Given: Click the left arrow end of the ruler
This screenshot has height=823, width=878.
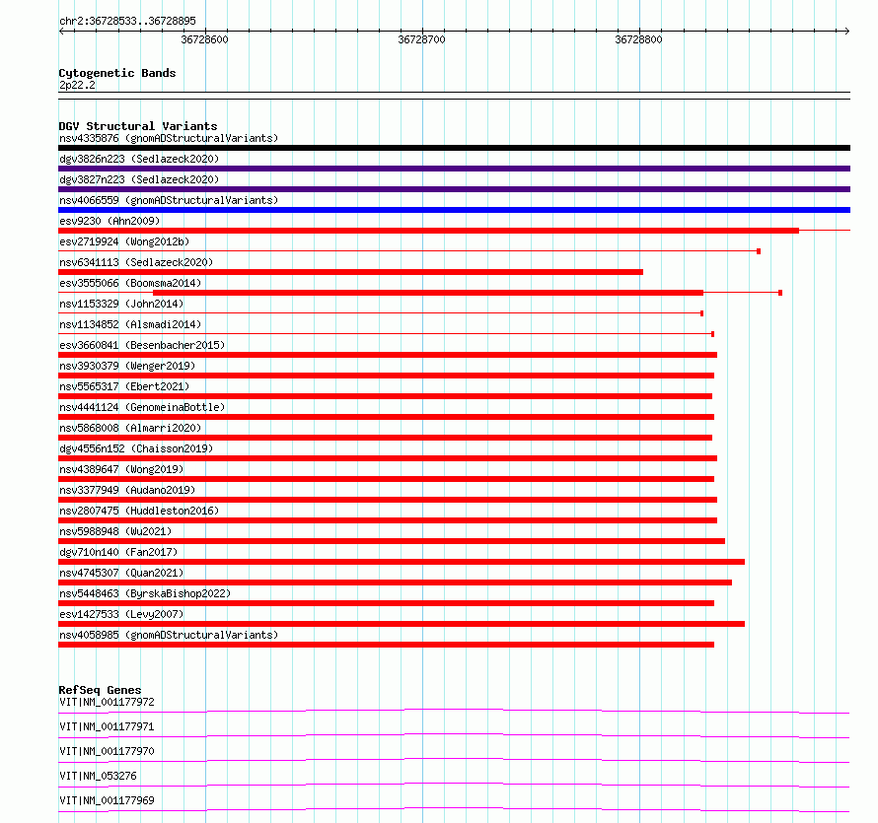Looking at the screenshot, I should pos(61,31).
